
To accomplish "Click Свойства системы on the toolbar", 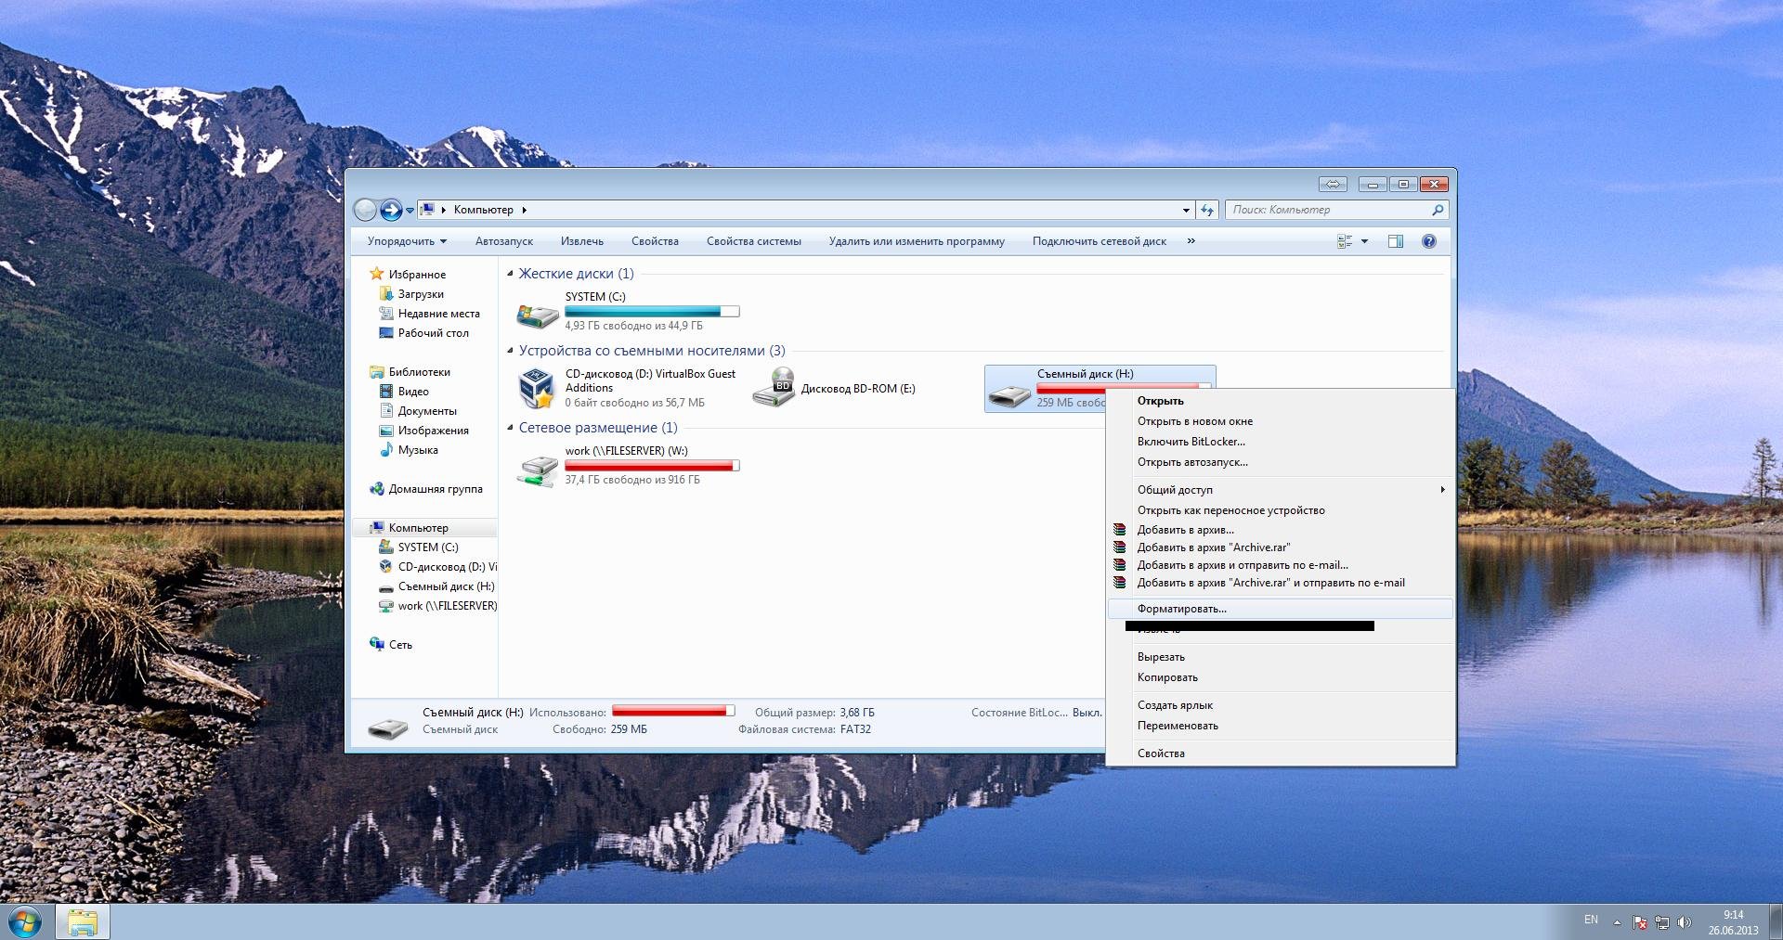I will (753, 241).
